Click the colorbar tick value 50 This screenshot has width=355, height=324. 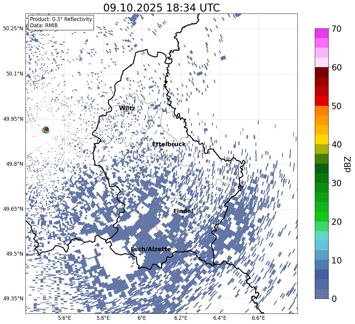[336, 106]
